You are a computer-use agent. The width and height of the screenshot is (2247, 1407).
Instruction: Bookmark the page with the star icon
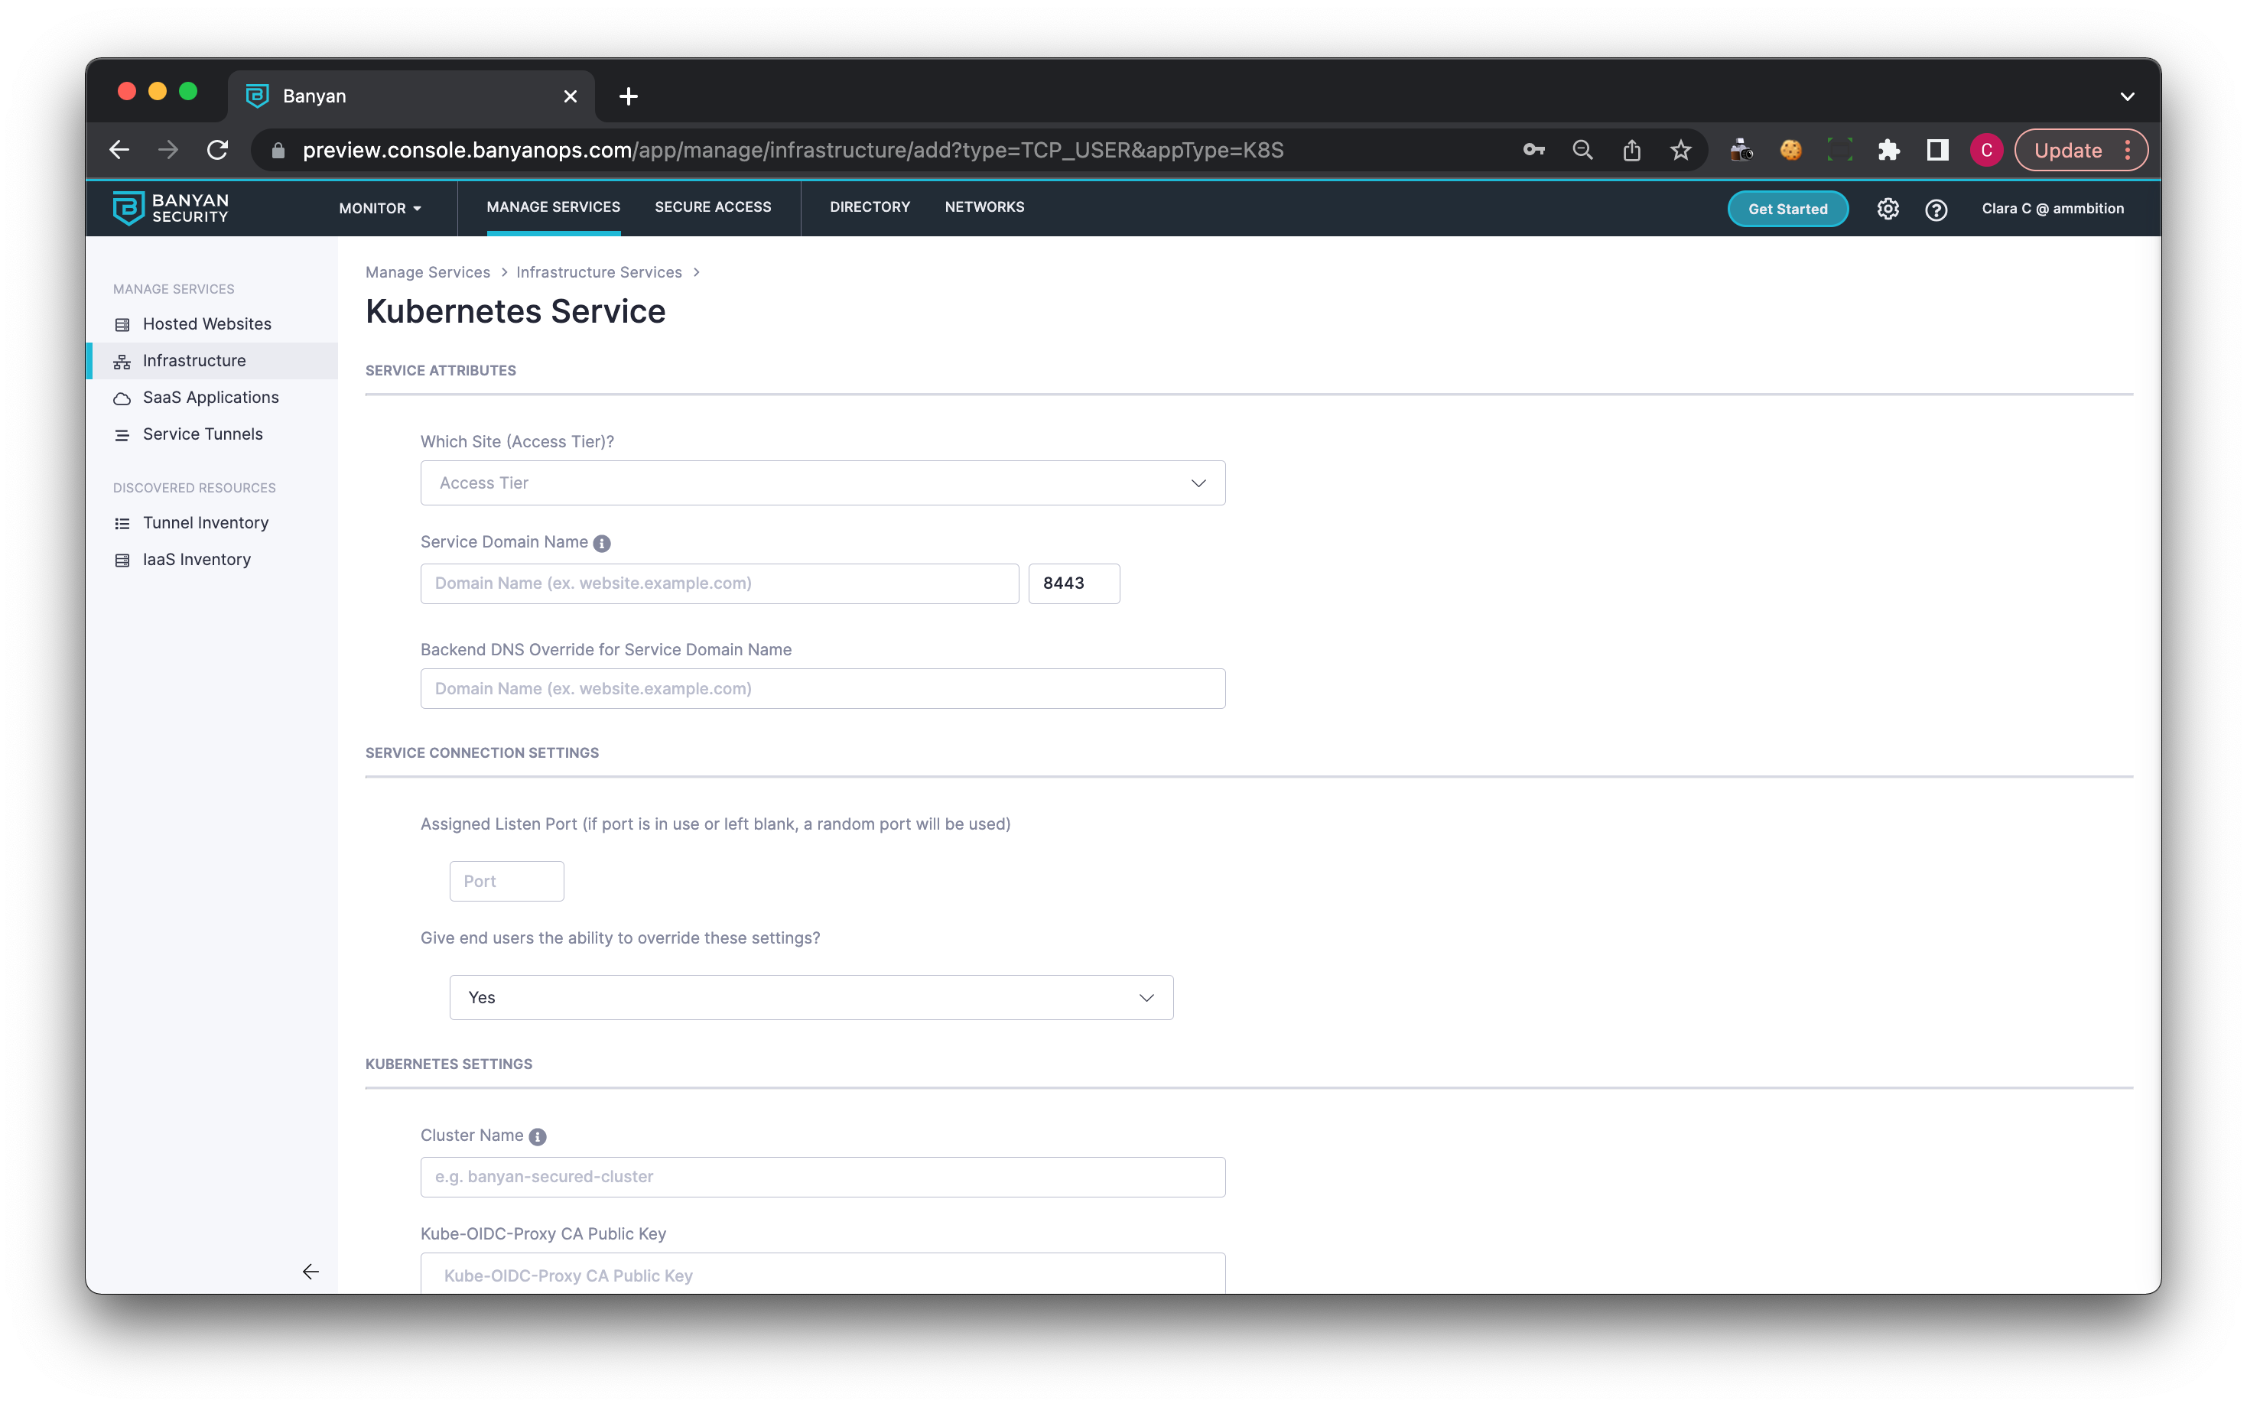[1680, 150]
